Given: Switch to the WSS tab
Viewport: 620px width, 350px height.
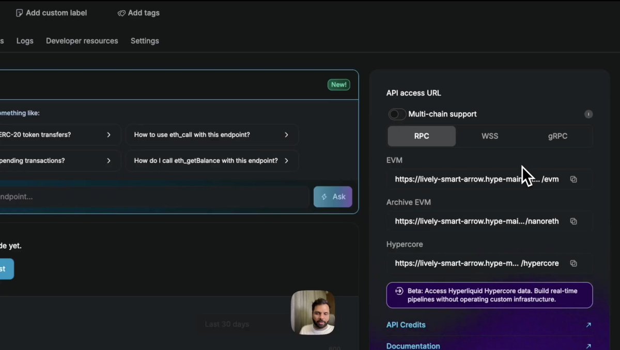Looking at the screenshot, I should pos(490,136).
